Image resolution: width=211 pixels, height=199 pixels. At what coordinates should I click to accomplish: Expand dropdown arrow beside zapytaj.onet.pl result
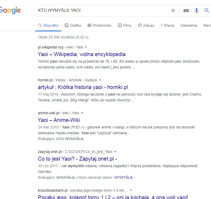click(x=115, y=152)
